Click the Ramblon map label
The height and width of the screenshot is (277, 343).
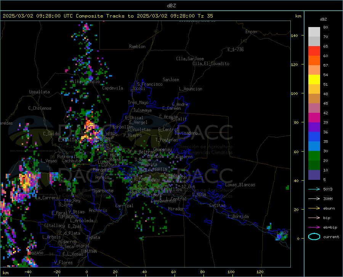tap(137, 46)
